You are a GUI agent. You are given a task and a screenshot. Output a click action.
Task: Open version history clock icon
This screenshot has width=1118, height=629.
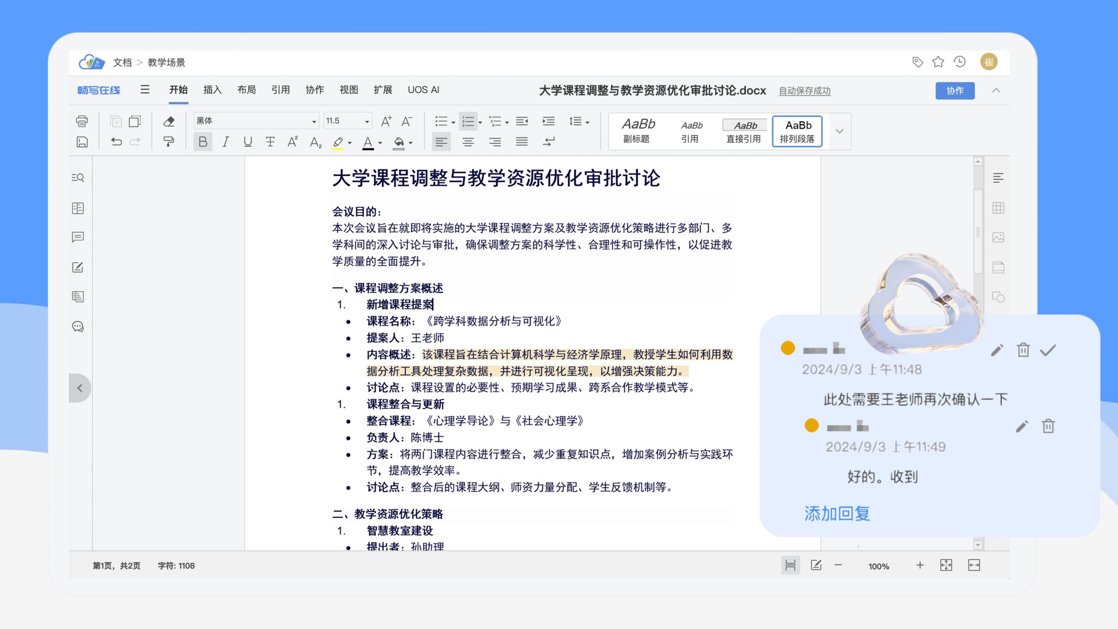[x=960, y=62]
